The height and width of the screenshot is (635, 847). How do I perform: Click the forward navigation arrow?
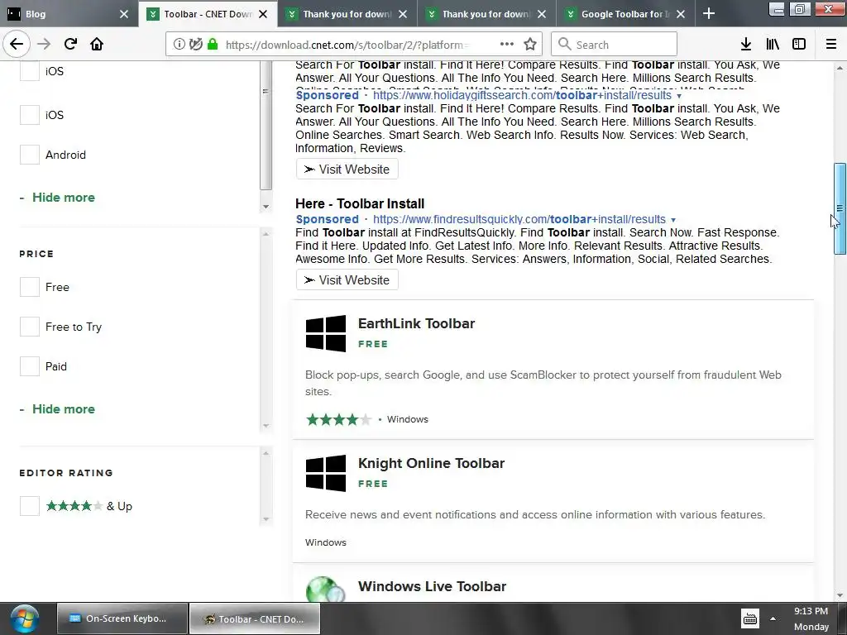click(45, 45)
